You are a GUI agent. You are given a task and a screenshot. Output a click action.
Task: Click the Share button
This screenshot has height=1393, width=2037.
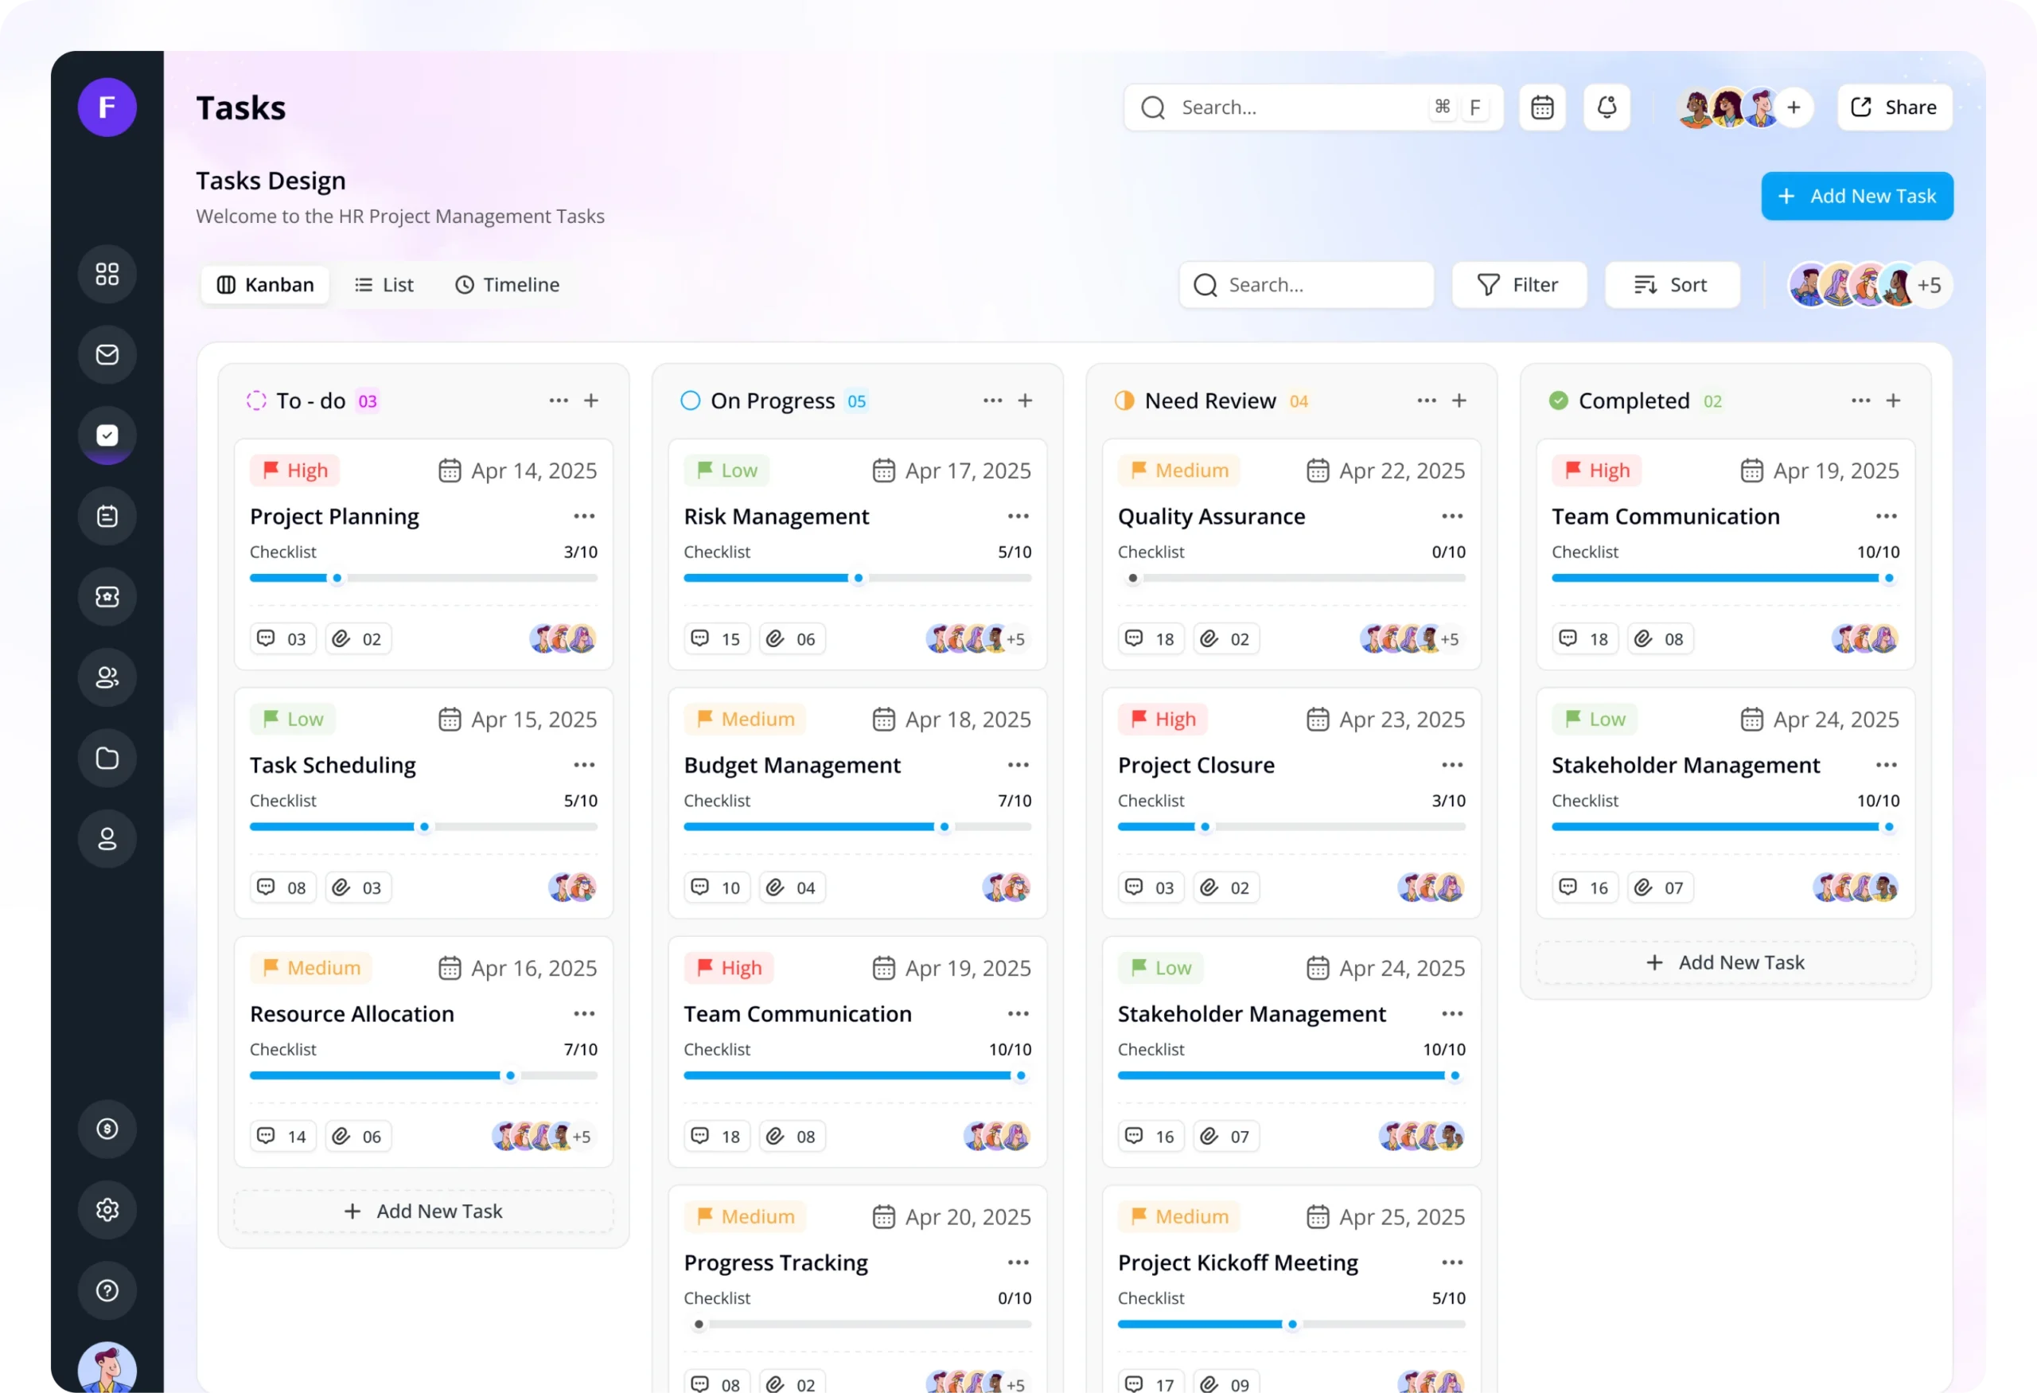[x=1894, y=107]
